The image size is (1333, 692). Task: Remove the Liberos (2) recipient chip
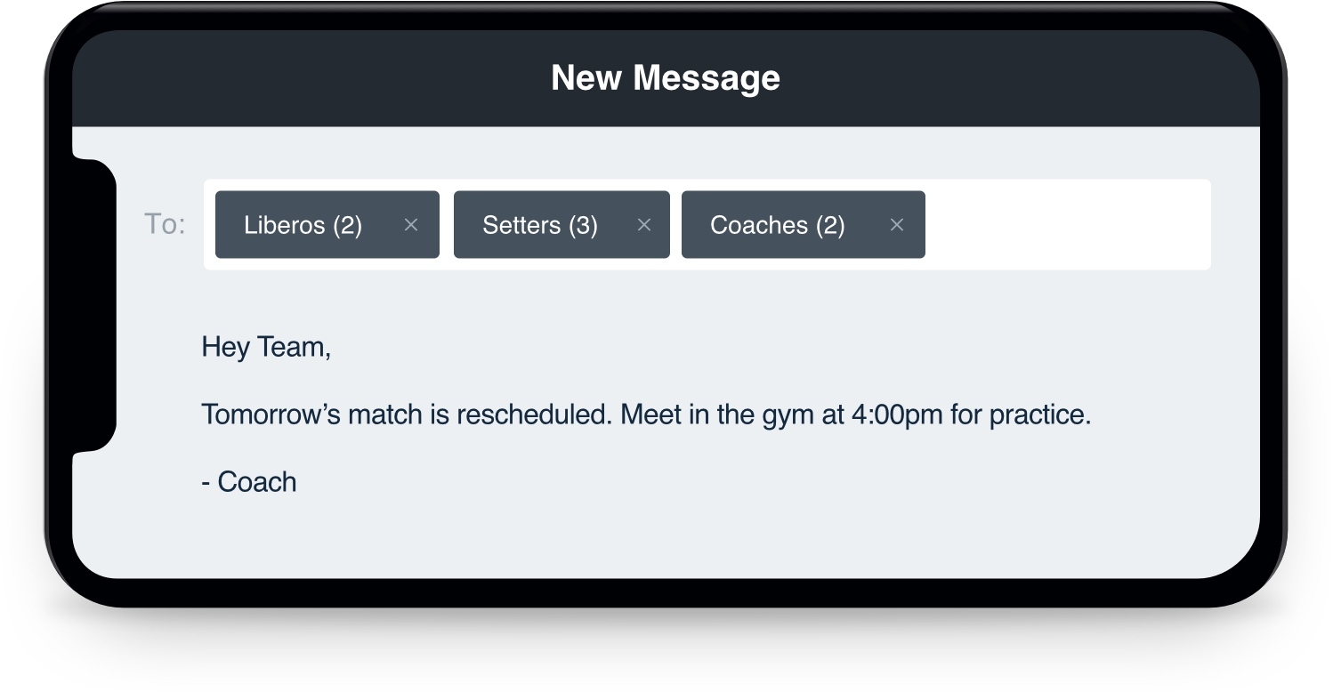pyautogui.click(x=410, y=225)
